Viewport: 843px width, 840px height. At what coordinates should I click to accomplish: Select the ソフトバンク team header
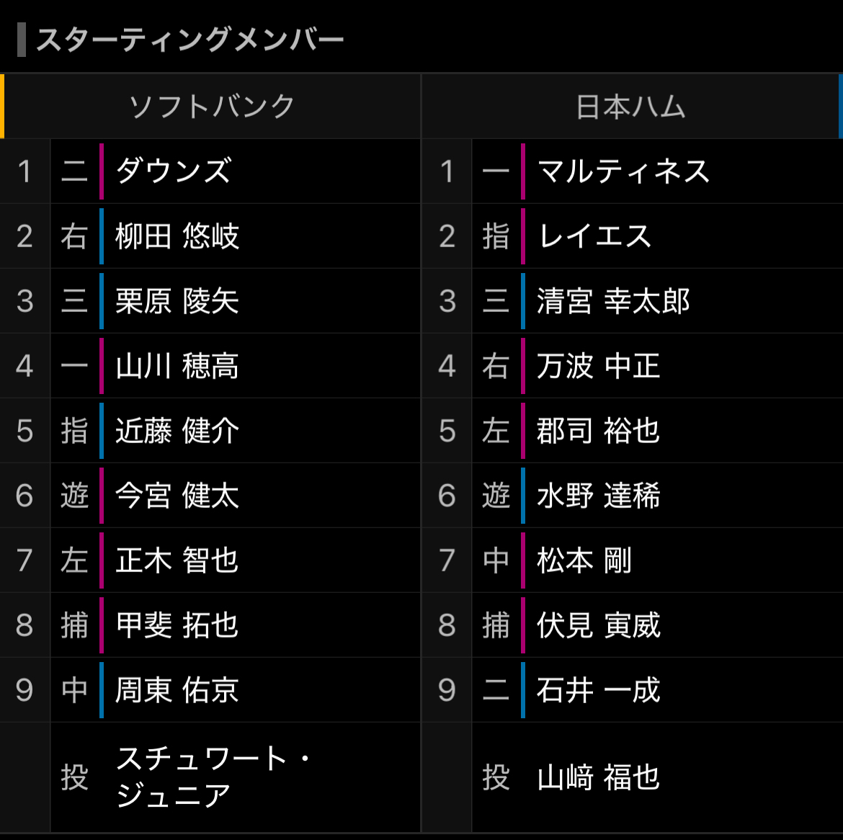(211, 107)
